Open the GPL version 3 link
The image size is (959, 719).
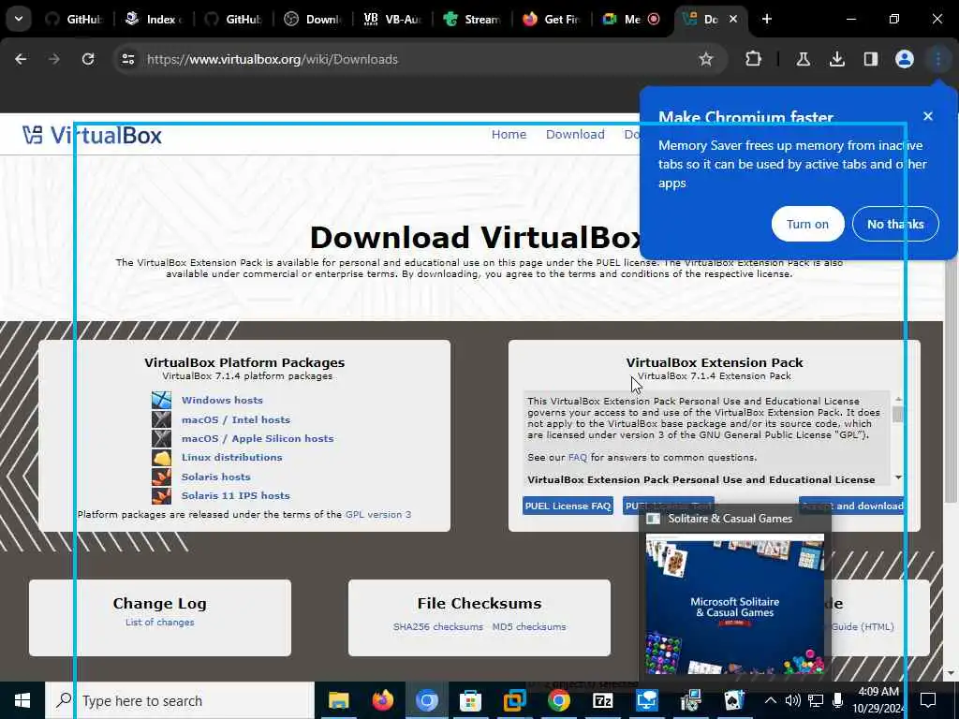pos(378,515)
